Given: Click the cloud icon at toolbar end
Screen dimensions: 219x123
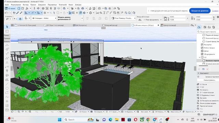Looking at the screenshot, I should tap(134, 13).
